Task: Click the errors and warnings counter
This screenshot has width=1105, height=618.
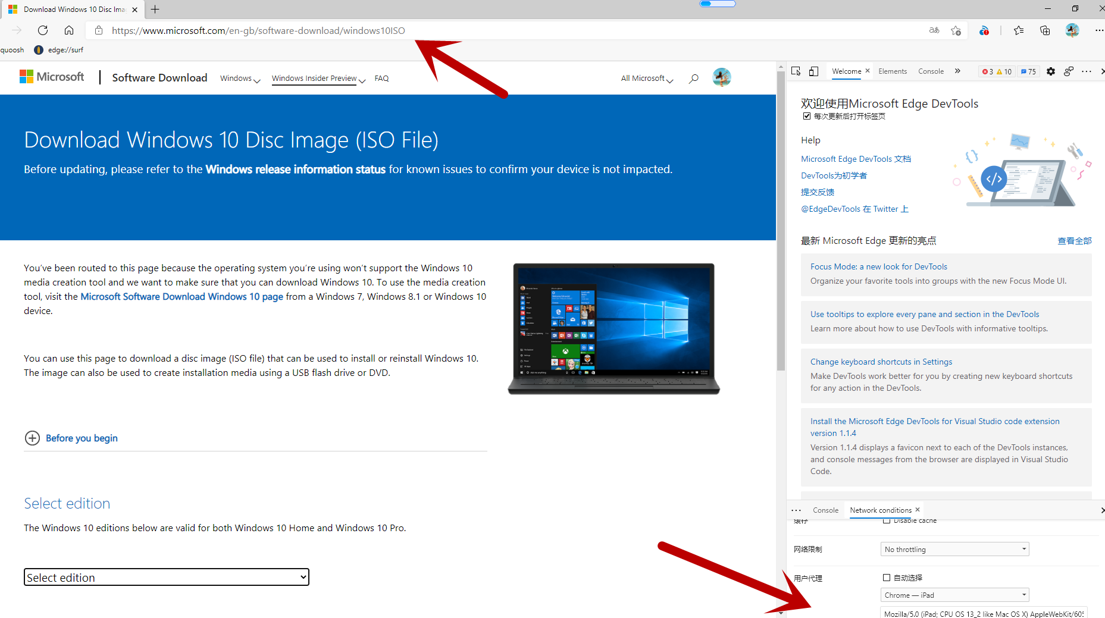Action: [x=997, y=71]
